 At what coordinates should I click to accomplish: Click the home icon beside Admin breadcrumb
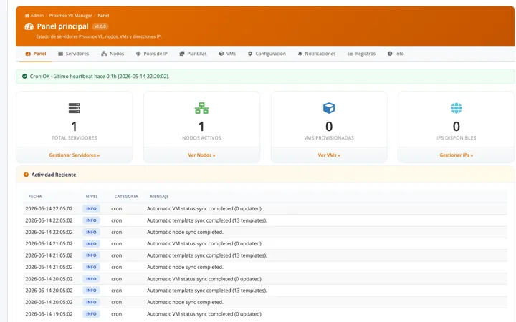coord(27,16)
